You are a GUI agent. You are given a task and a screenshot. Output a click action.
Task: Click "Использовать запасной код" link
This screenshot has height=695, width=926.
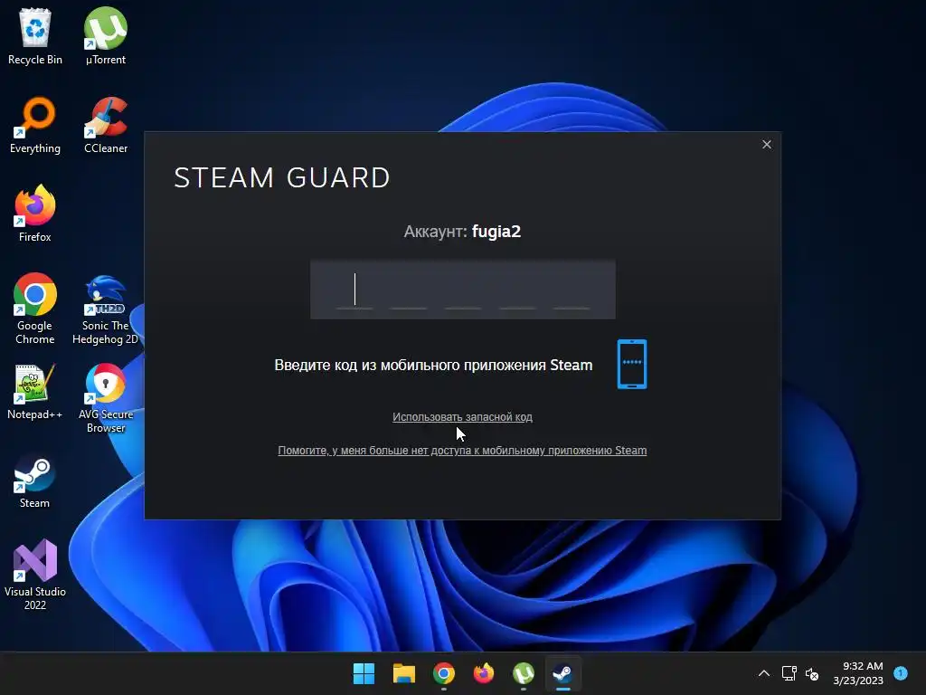pyautogui.click(x=462, y=417)
